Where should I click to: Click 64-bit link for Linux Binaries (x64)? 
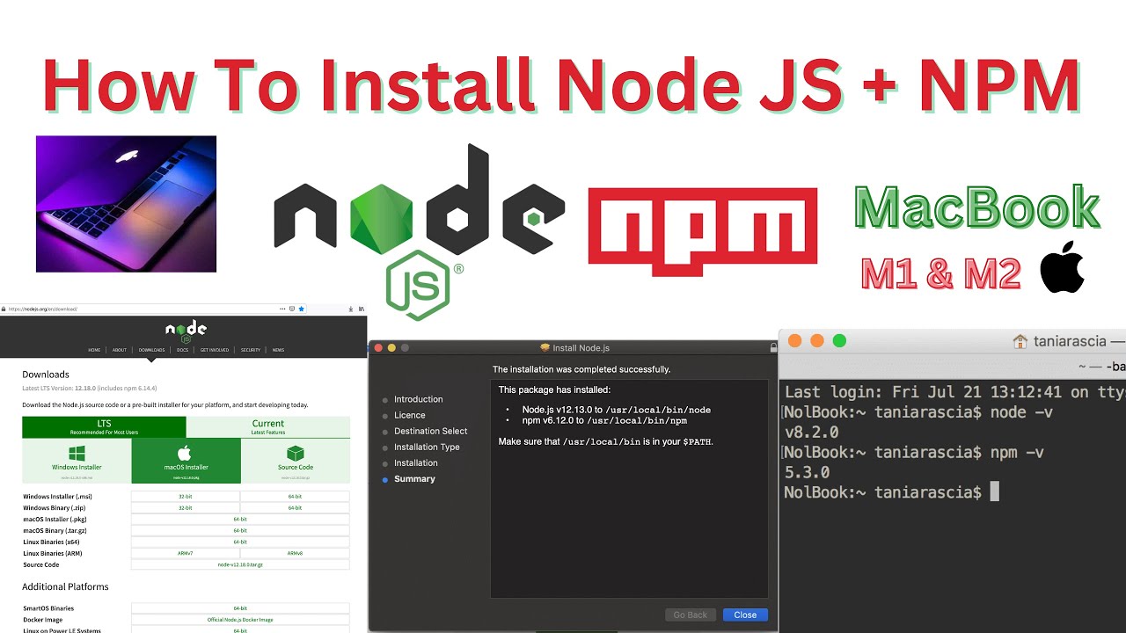pyautogui.click(x=240, y=542)
